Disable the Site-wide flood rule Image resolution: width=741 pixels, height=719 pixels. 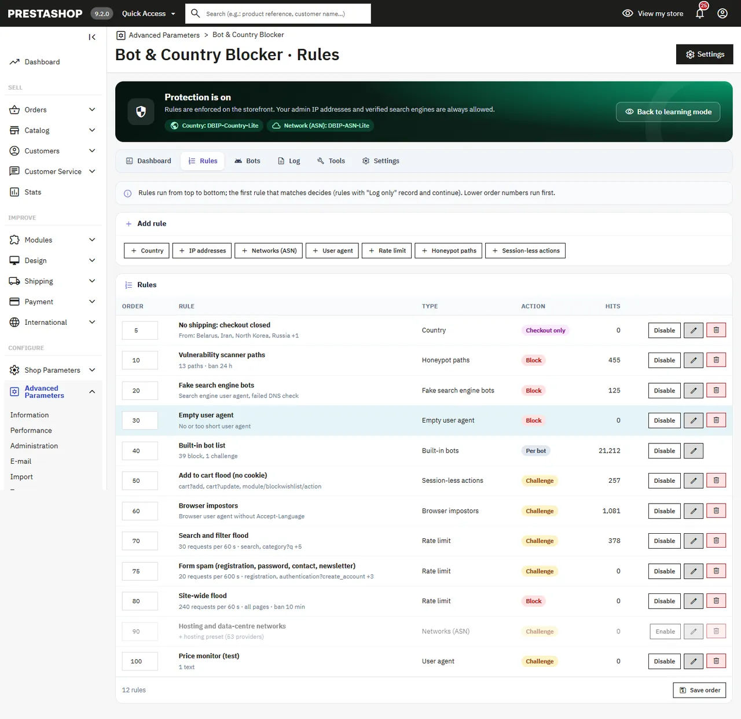665,601
